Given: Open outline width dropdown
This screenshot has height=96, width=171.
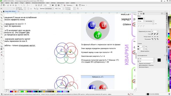Looking at the screenshot, I should point(144,21).
